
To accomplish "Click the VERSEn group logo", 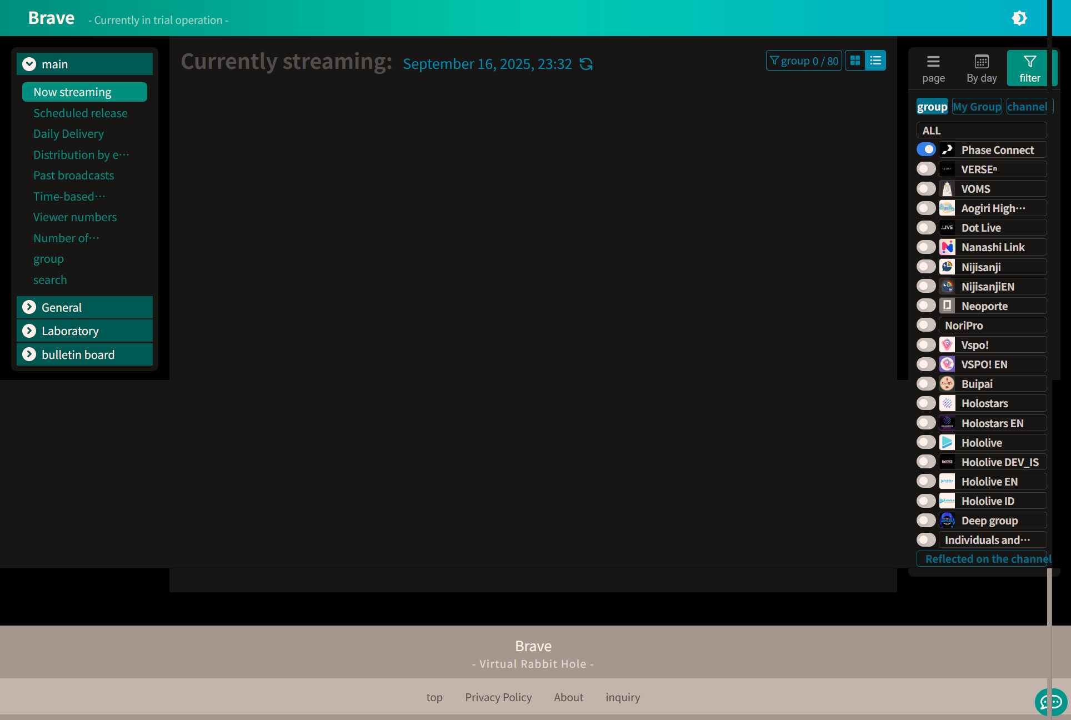I will (x=947, y=169).
